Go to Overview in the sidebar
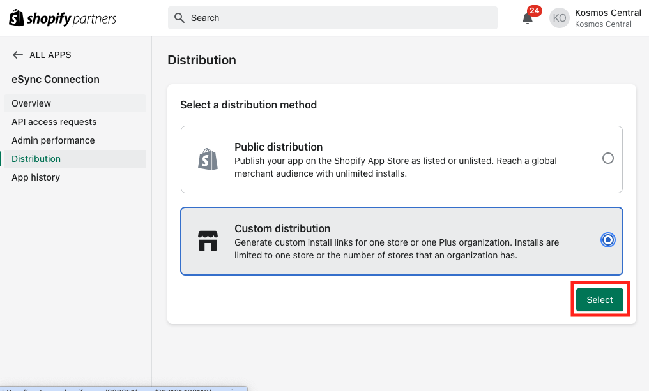649x391 pixels. [31, 103]
